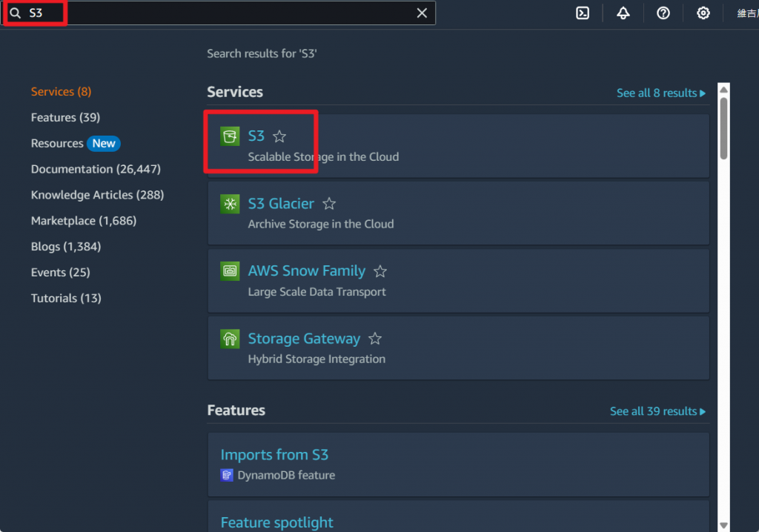Select Features (39) category
The height and width of the screenshot is (532, 759).
pyautogui.click(x=65, y=118)
